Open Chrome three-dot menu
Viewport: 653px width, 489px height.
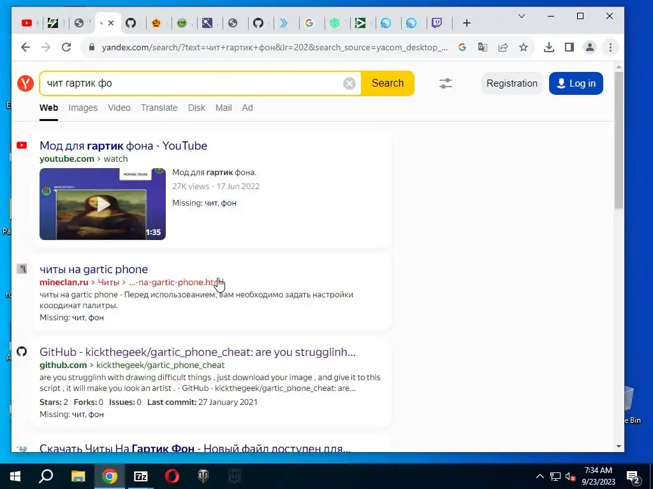tap(610, 47)
